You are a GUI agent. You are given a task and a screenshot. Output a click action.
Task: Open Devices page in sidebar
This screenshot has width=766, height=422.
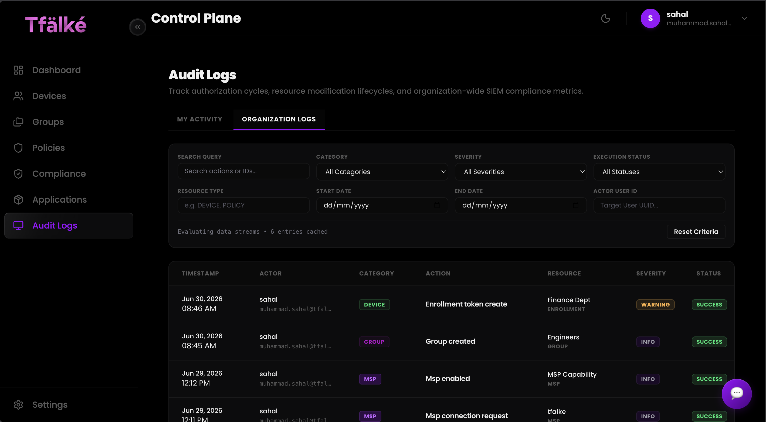[x=69, y=96]
